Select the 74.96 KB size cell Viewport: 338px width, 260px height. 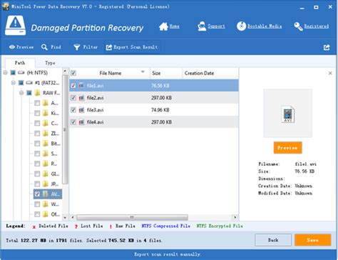click(160, 110)
